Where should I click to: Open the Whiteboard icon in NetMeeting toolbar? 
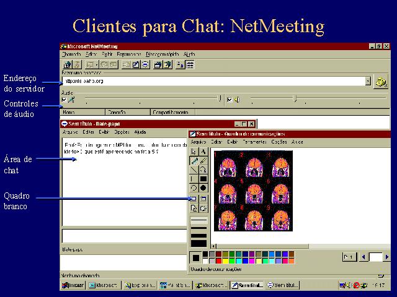(x=136, y=65)
